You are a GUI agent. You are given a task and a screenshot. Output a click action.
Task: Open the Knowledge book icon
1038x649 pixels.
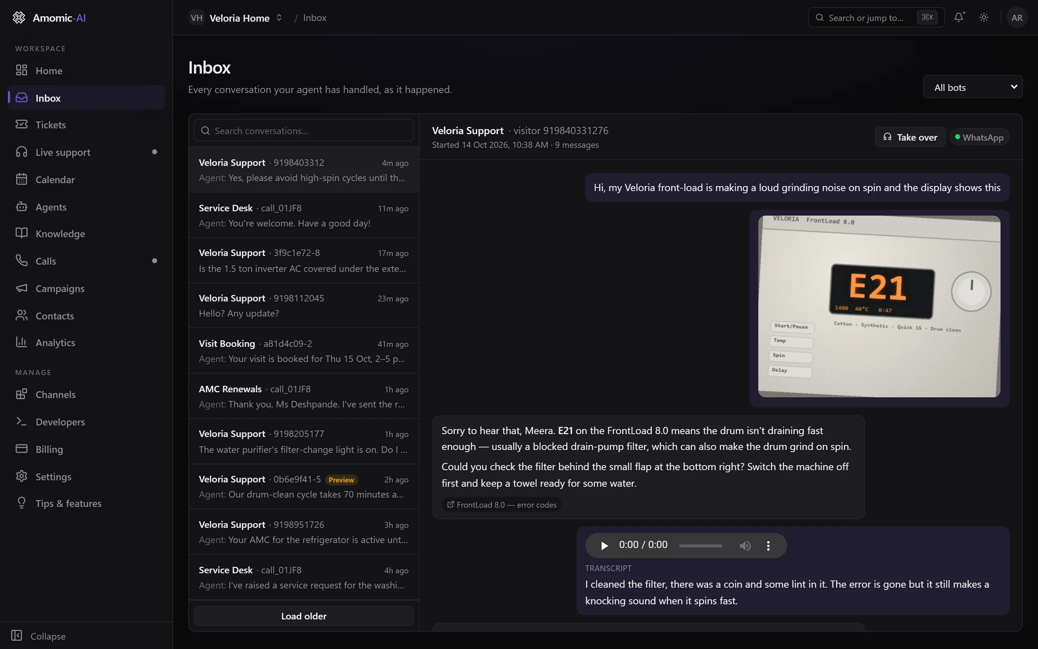21,234
